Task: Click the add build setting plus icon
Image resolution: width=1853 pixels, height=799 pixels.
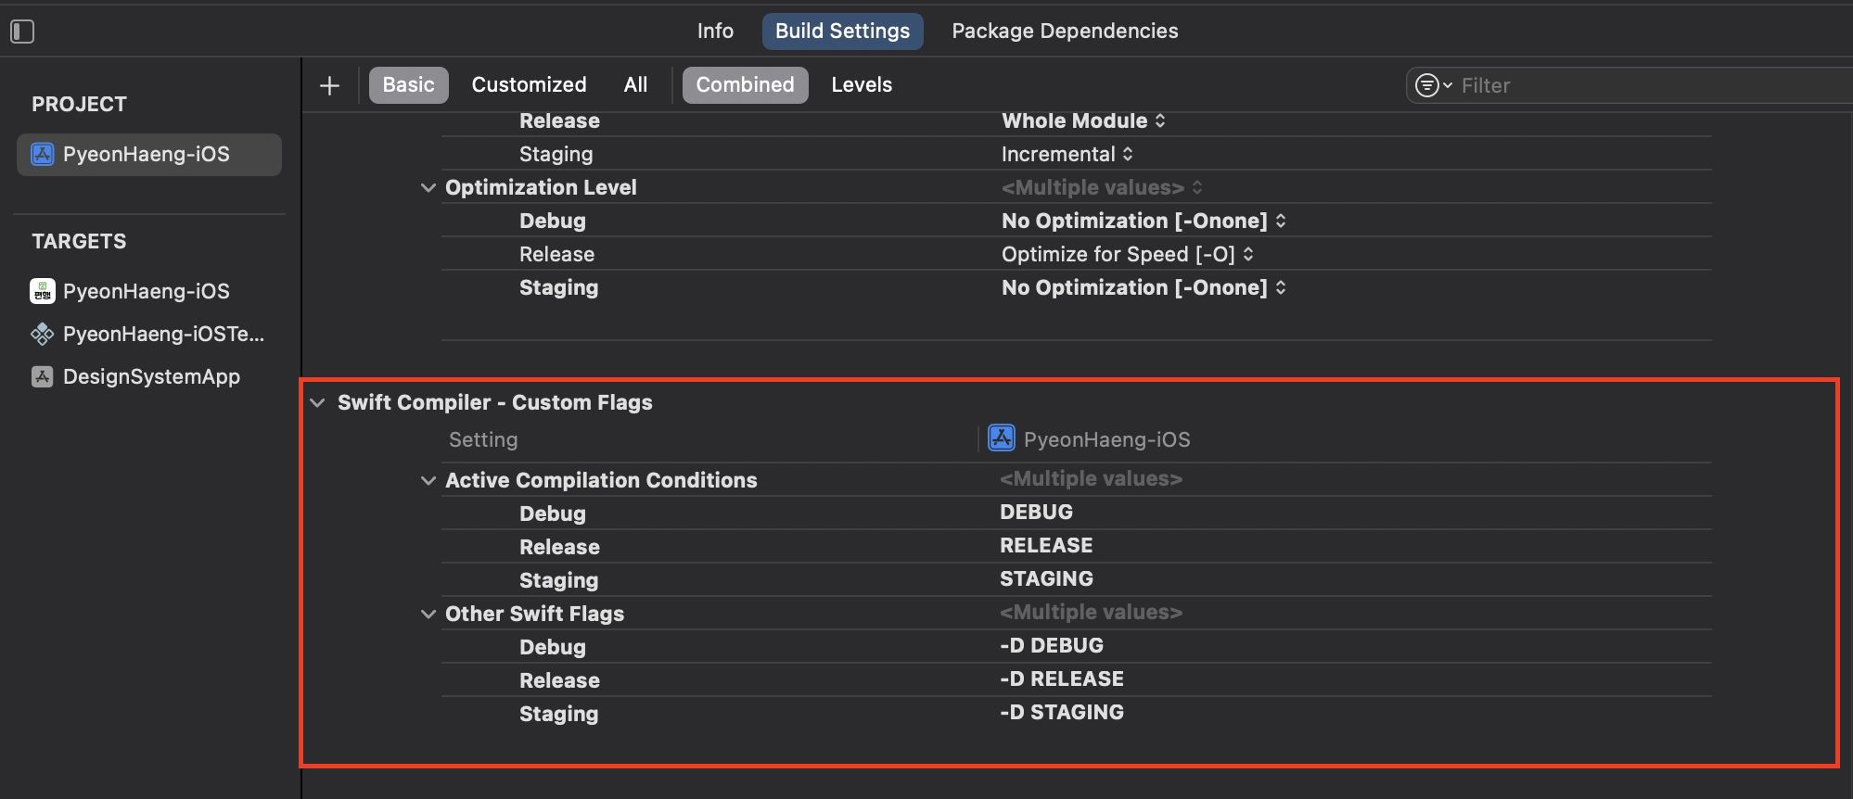Action: click(x=329, y=85)
